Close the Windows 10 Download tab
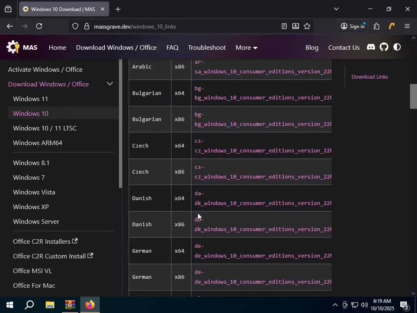Image resolution: width=417 pixels, height=313 pixels. (x=102, y=9)
